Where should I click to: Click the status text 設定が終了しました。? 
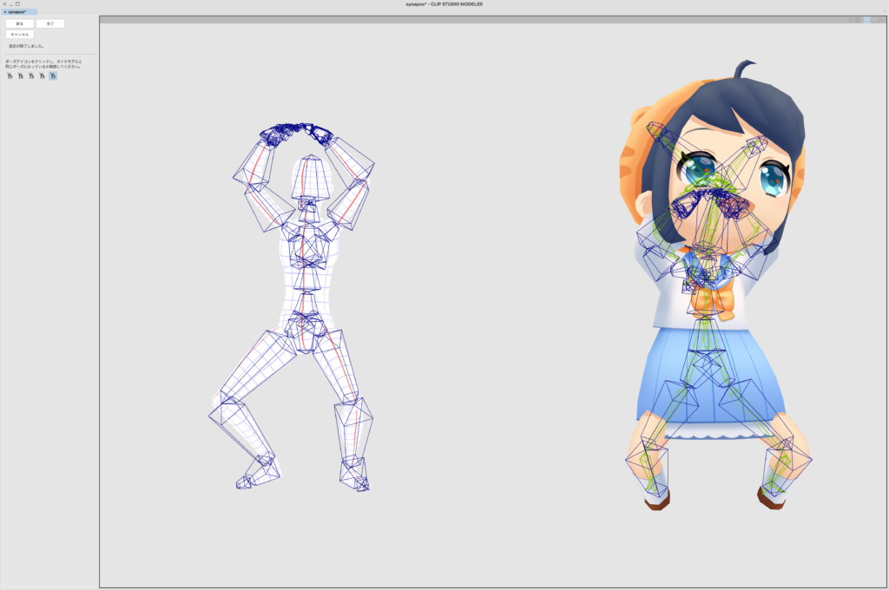click(x=27, y=46)
